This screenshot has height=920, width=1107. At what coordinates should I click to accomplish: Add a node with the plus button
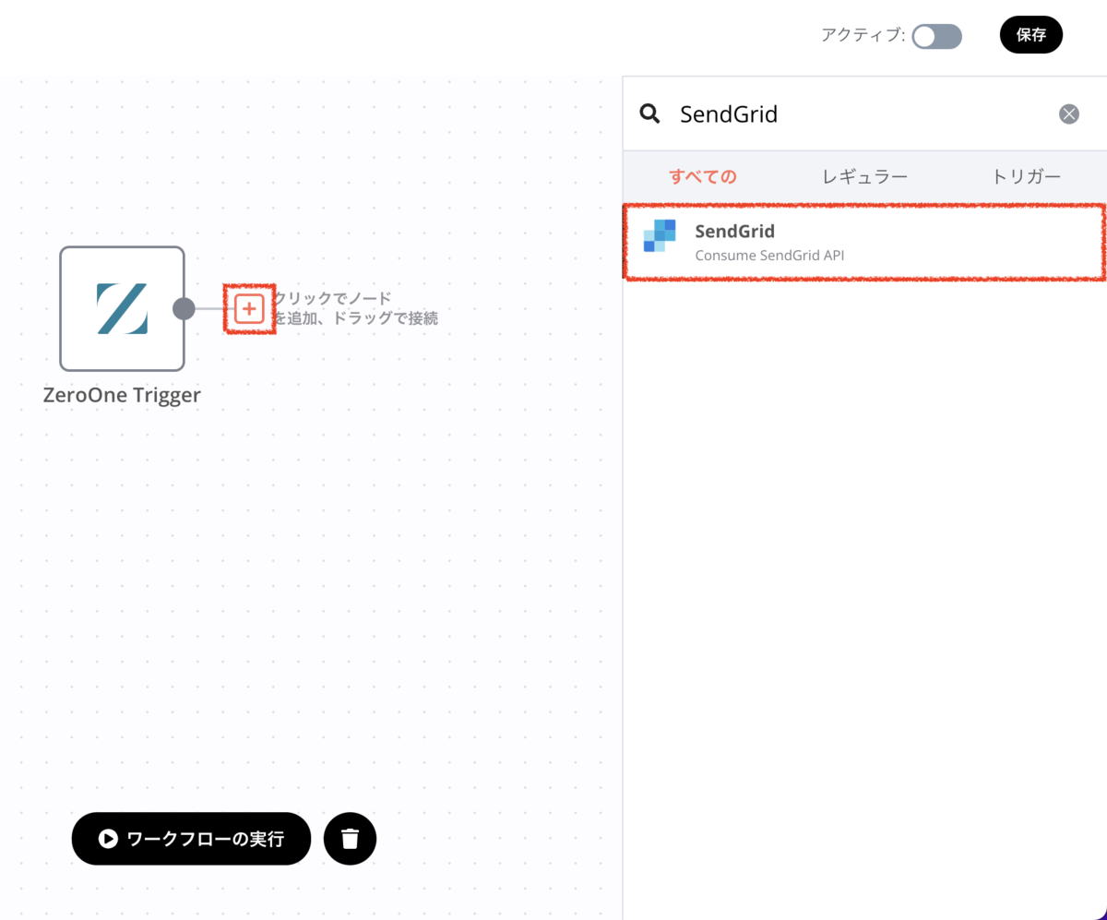[x=249, y=309]
